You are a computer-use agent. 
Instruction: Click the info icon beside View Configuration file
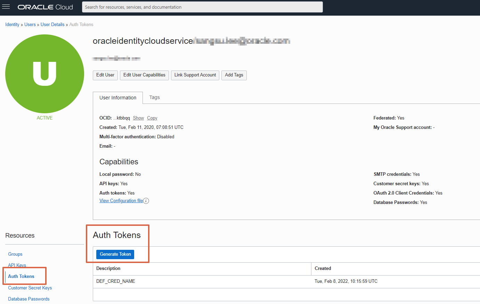146,201
